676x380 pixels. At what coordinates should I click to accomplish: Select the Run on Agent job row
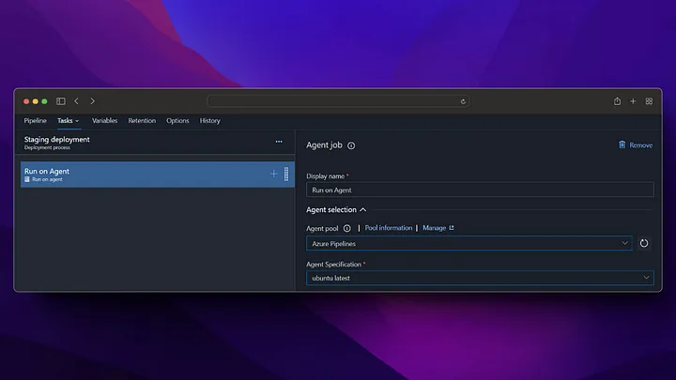(x=158, y=175)
